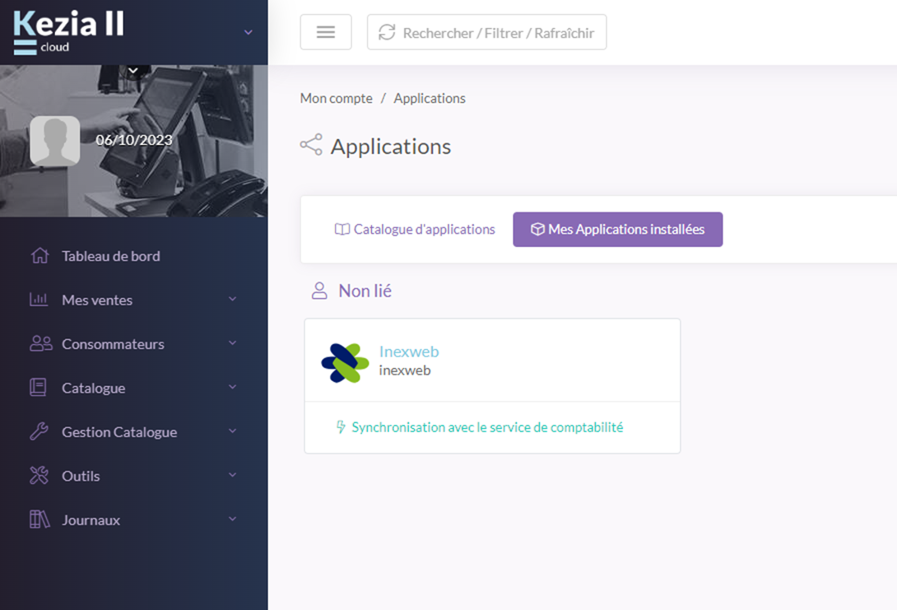897x610 pixels.
Task: Click the Consommateurs people icon
Action: point(40,344)
